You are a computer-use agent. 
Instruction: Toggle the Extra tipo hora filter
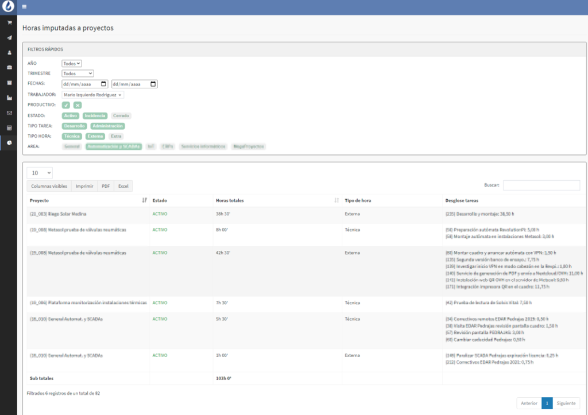point(116,136)
